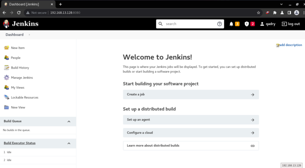This screenshot has height=168, width=305.
Task: Expand the Dashboard breadcrumb arrow
Action: tap(29, 35)
